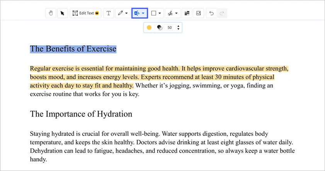325x171 pixels.
Task: Click the line "exercise routine that works for you is key."
Action: point(85,94)
